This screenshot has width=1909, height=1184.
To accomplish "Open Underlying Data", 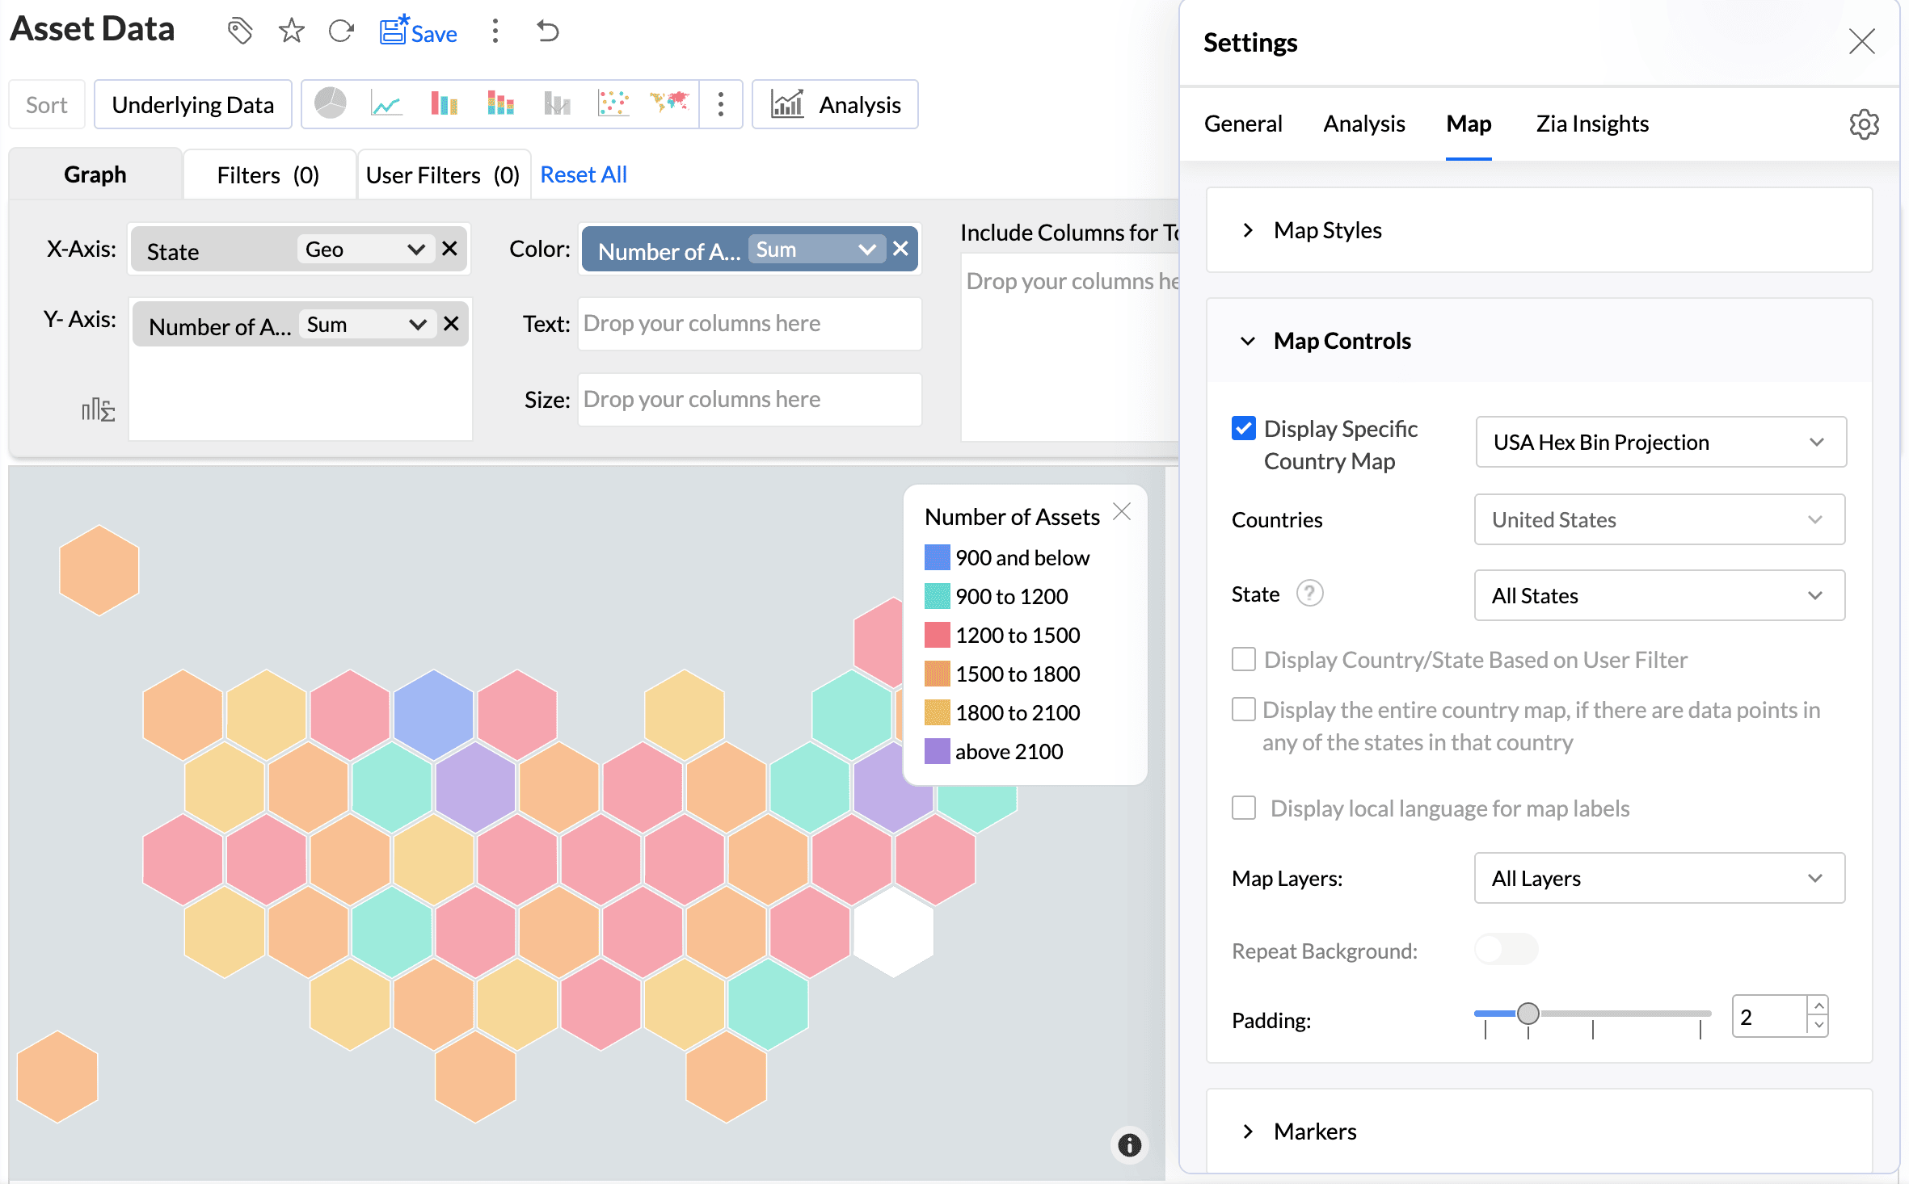I will 192,104.
